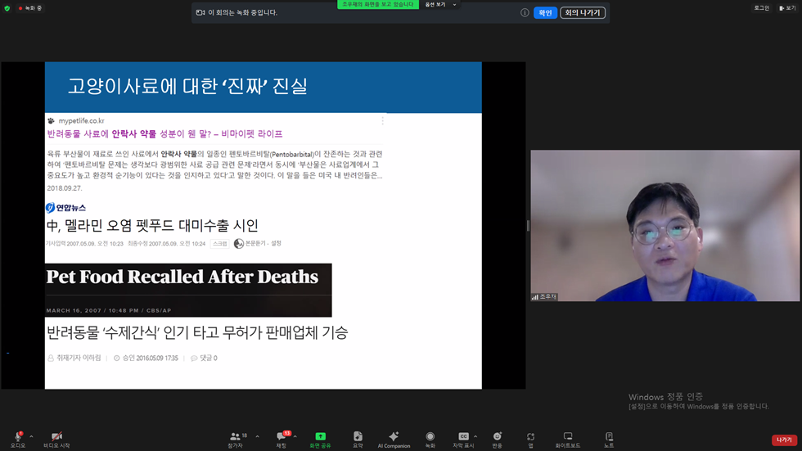The image size is (802, 451).
Task: Click participant name label on video
Action: 544,296
